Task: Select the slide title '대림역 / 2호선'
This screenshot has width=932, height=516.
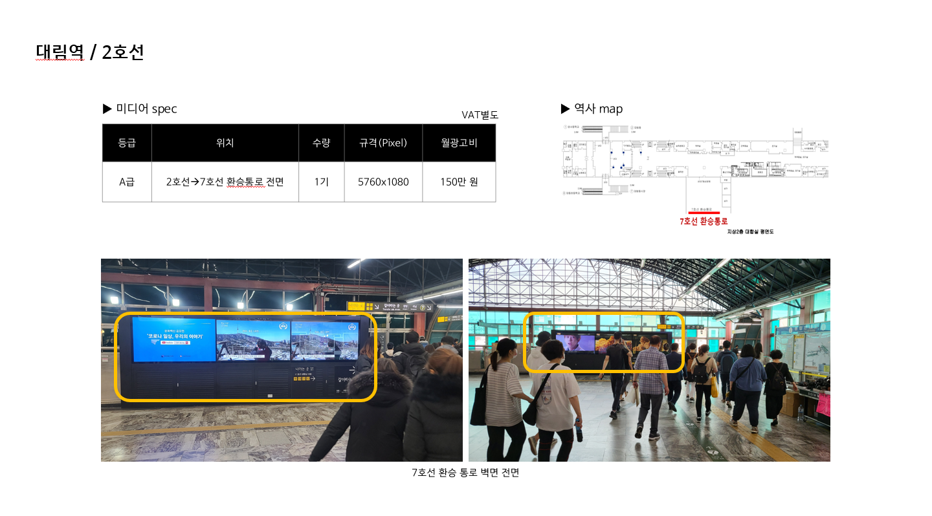Action: coord(90,52)
